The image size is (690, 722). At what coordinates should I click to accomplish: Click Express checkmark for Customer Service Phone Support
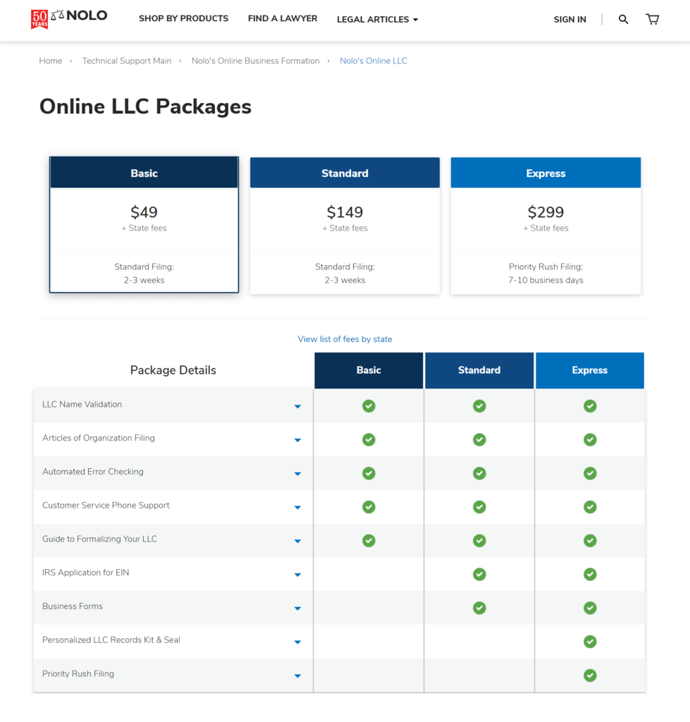click(590, 506)
